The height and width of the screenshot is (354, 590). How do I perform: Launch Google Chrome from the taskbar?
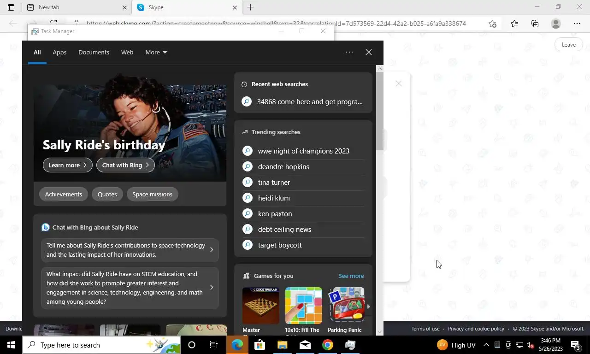(328, 345)
